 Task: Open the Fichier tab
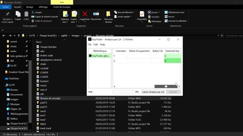(x=6, y=7)
